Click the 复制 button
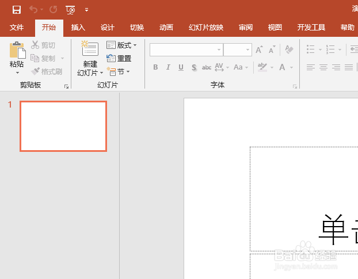This screenshot has width=358, height=279. [43, 59]
